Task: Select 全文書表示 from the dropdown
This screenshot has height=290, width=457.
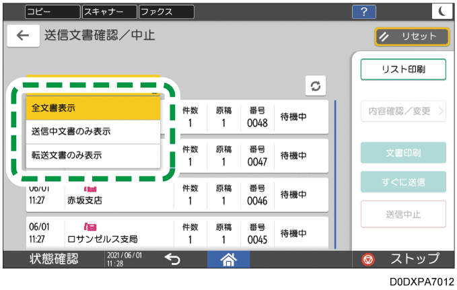Action: (93, 108)
